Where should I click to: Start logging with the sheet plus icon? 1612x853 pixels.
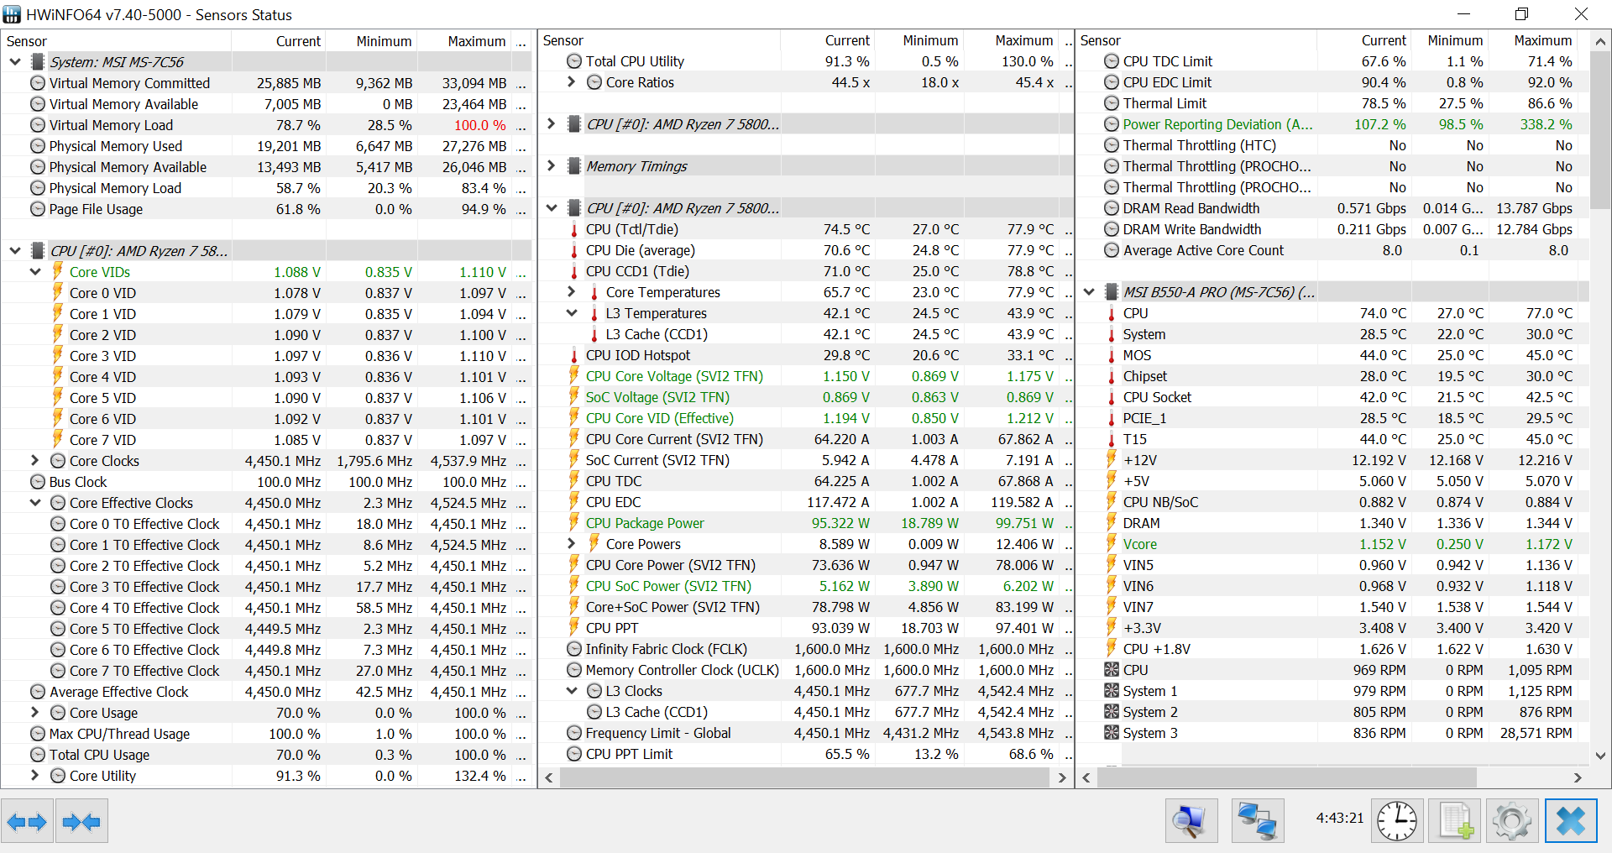[x=1456, y=821]
